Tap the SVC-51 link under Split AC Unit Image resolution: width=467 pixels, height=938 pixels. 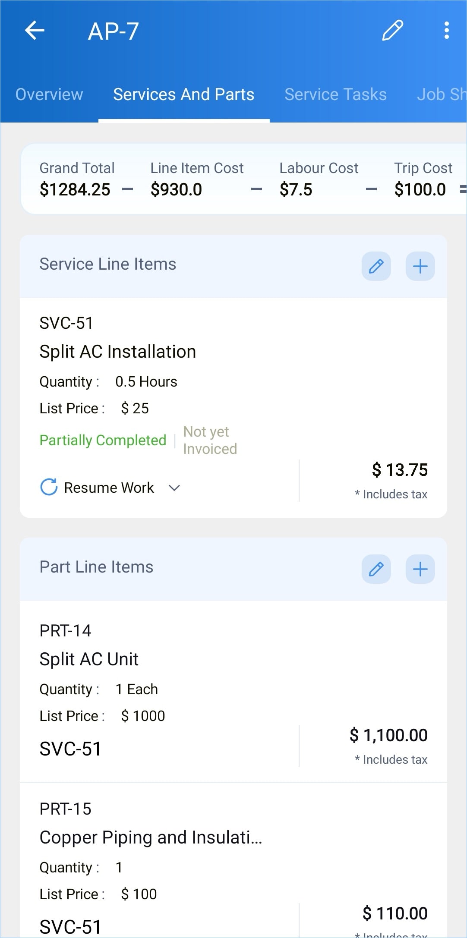click(70, 749)
